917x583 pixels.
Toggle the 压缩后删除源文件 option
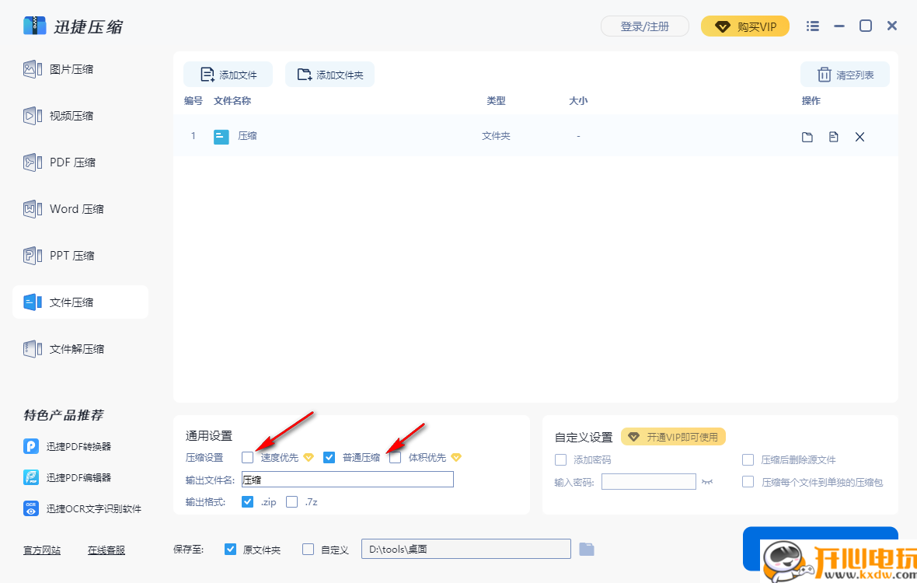(x=748, y=459)
